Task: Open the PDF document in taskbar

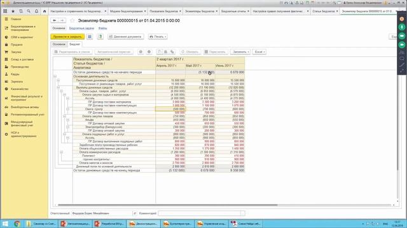Action: 245,224
